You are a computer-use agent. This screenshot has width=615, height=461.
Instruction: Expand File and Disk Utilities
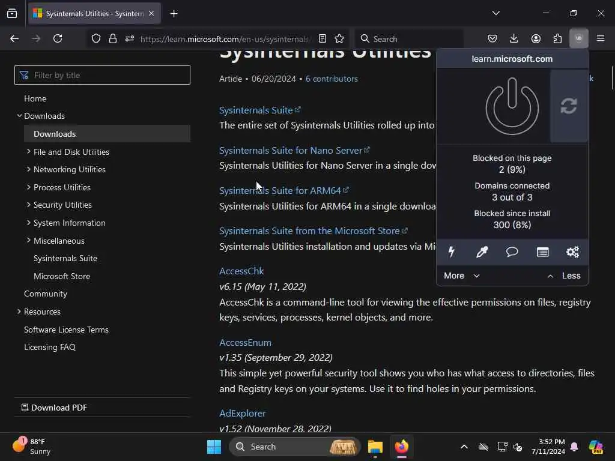coord(28,151)
